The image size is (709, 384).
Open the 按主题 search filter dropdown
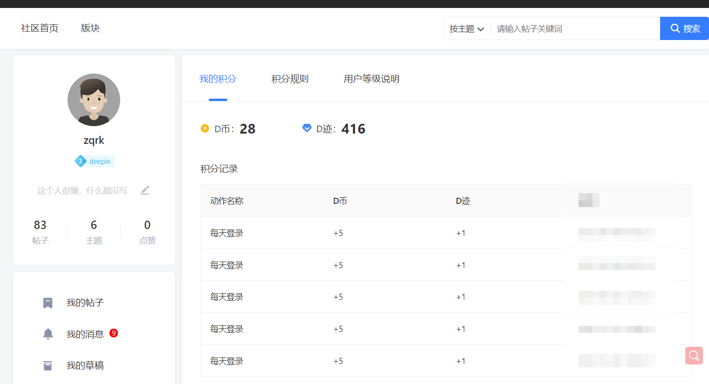point(466,28)
